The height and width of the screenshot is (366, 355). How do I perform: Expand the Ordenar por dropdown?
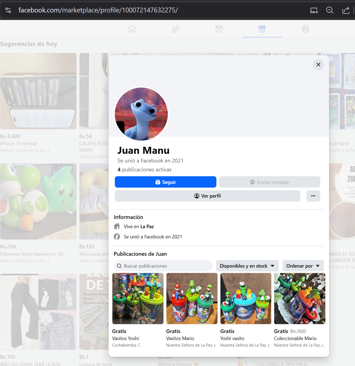click(303, 266)
